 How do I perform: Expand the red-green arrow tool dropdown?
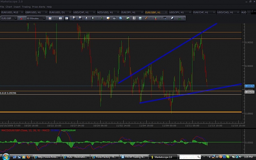[160, 18]
